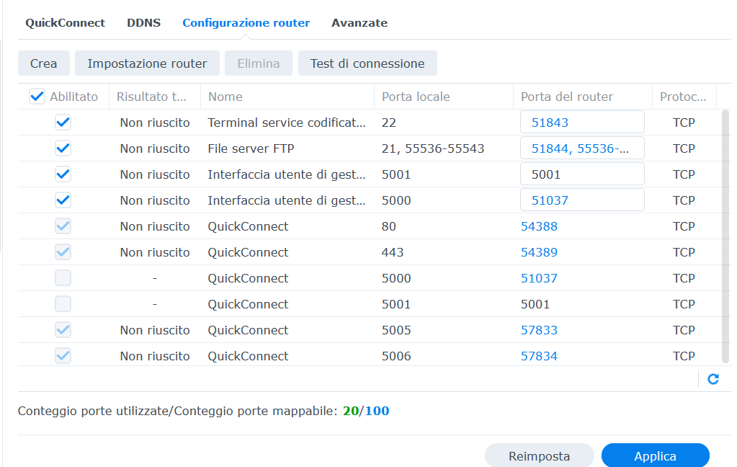Enable the QuickConnect local port 5000 checkbox
The height and width of the screenshot is (467, 737).
63,278
